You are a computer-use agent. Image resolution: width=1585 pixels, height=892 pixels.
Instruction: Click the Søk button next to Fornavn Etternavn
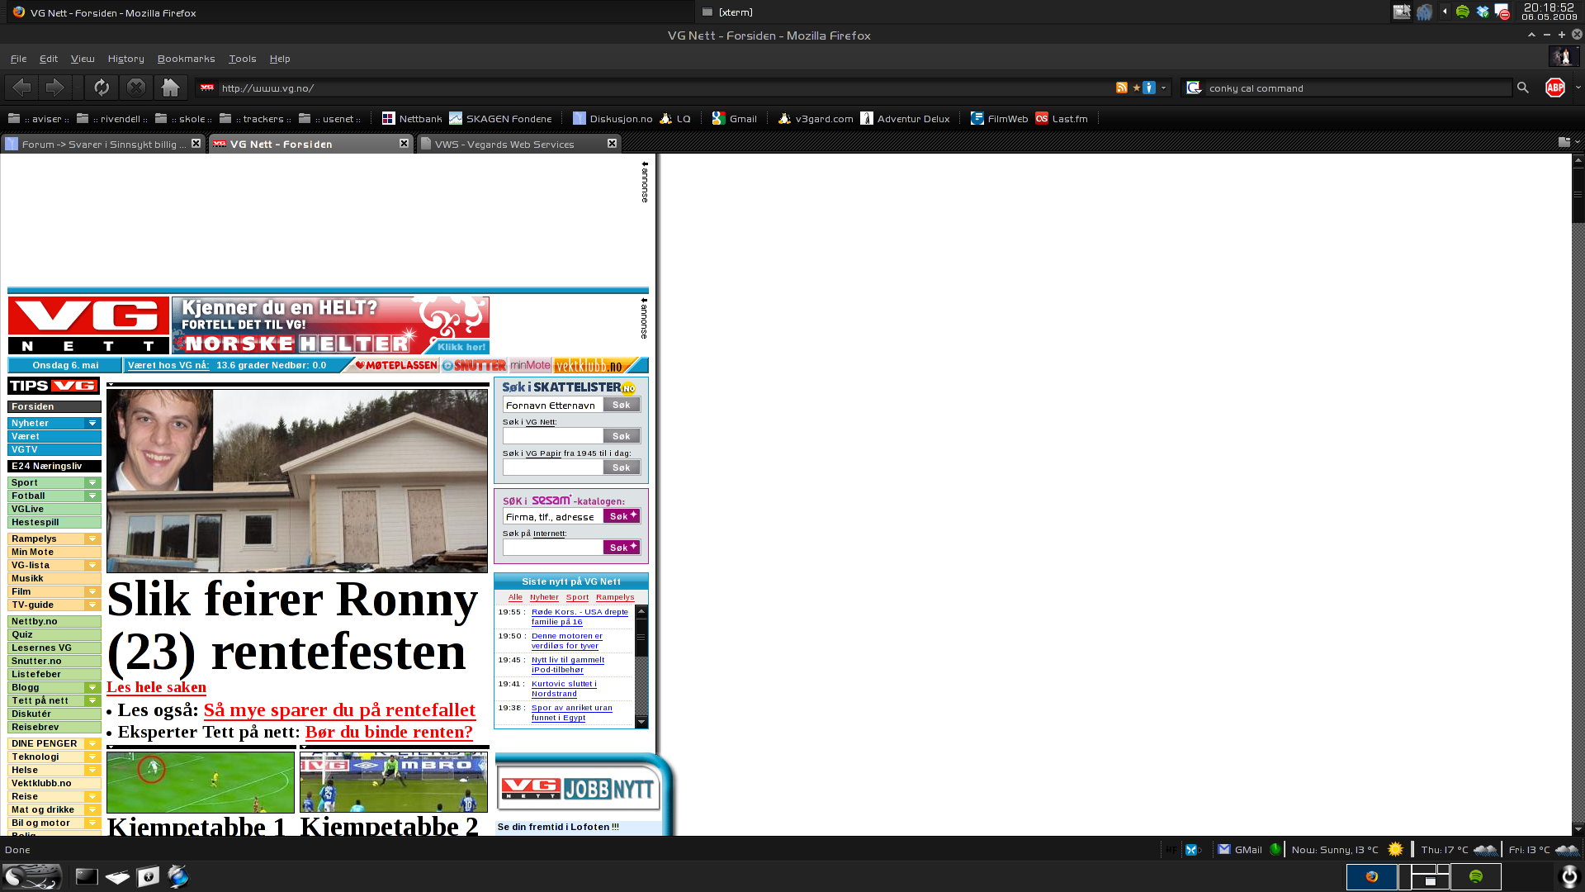[621, 405]
